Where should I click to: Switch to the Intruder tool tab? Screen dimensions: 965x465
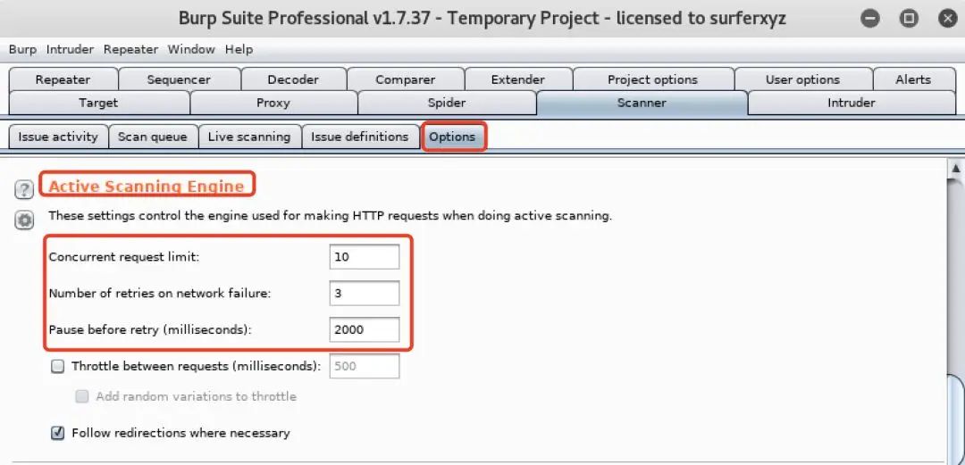[852, 103]
